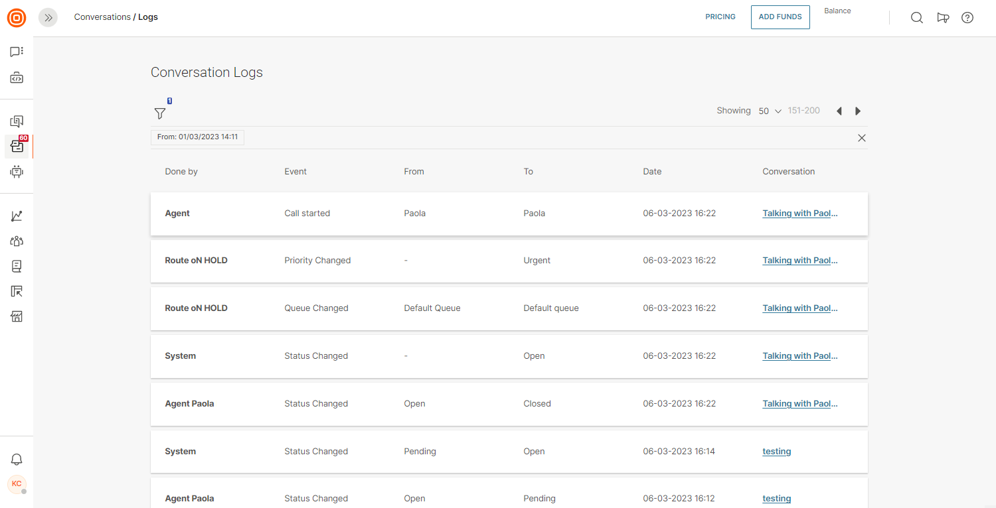Open the filter funnel icon
Image resolution: width=996 pixels, height=508 pixels.
point(160,113)
